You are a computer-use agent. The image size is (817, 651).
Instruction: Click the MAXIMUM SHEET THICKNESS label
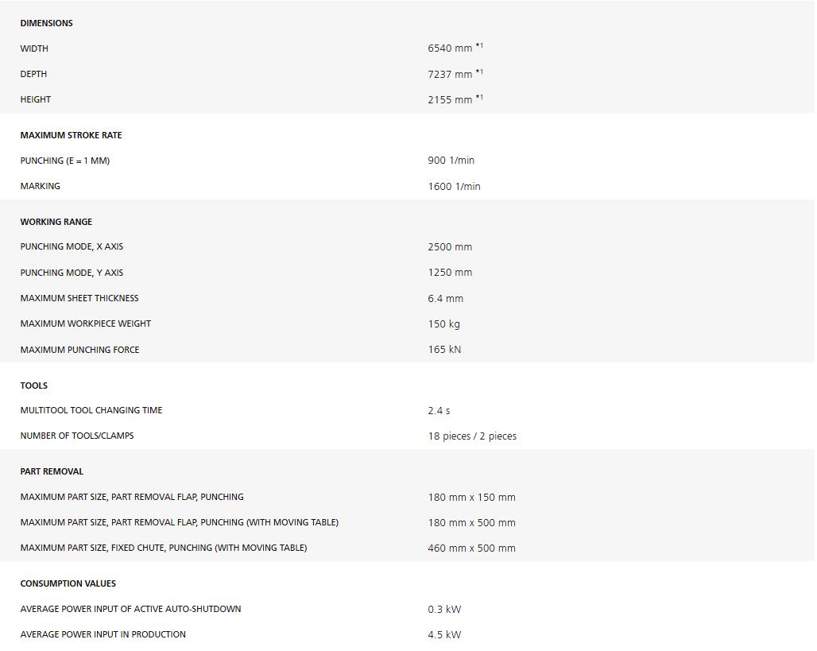79,298
